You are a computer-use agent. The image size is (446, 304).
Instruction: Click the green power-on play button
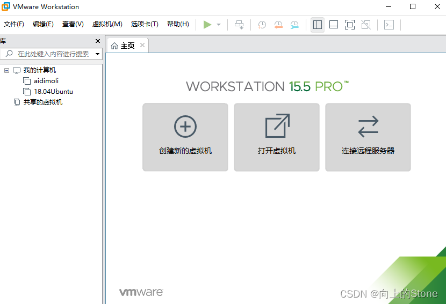point(207,25)
